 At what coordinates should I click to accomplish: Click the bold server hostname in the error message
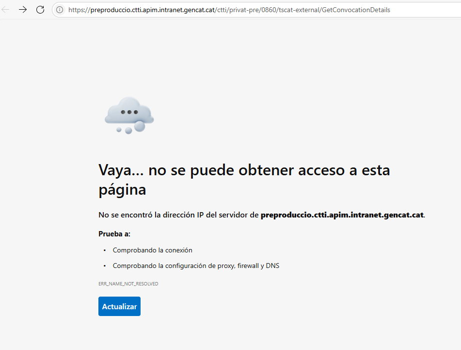click(342, 215)
